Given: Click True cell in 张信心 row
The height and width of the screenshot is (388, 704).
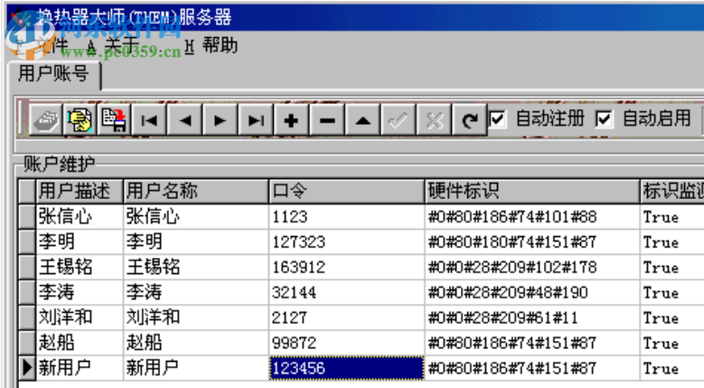Looking at the screenshot, I should pyautogui.click(x=672, y=217).
